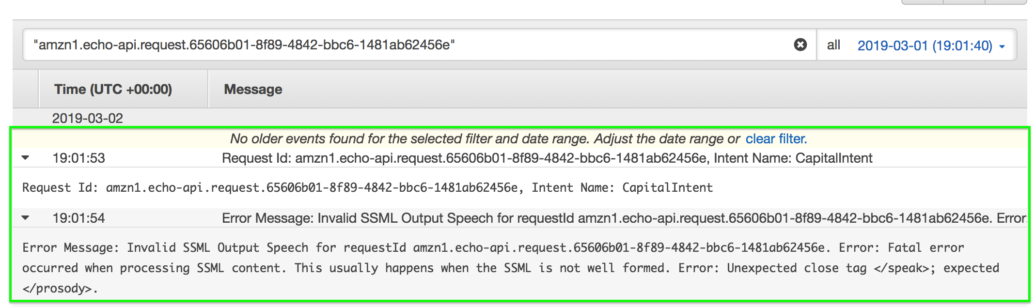Click the partially visible top-right button group
This screenshot has width=1035, height=307.
(x=963, y=2)
